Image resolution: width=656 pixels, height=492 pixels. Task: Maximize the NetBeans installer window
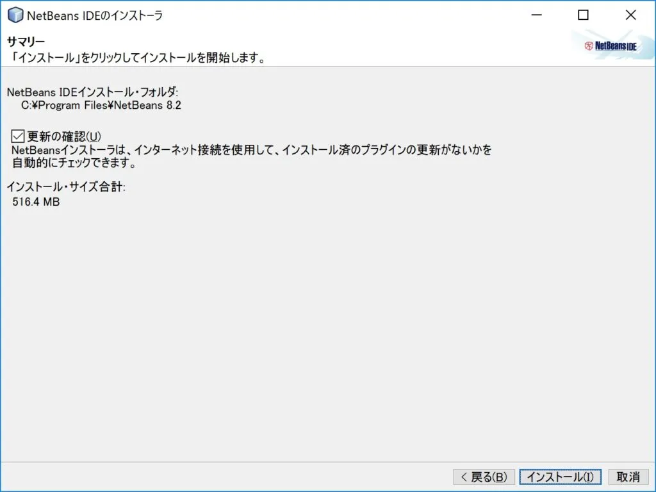coord(583,15)
